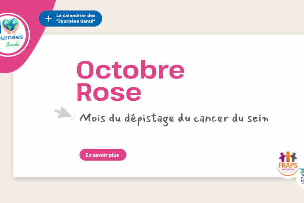Click the small FRAPS tagline under its name
Screen dimensions: 304x203
click(288, 170)
